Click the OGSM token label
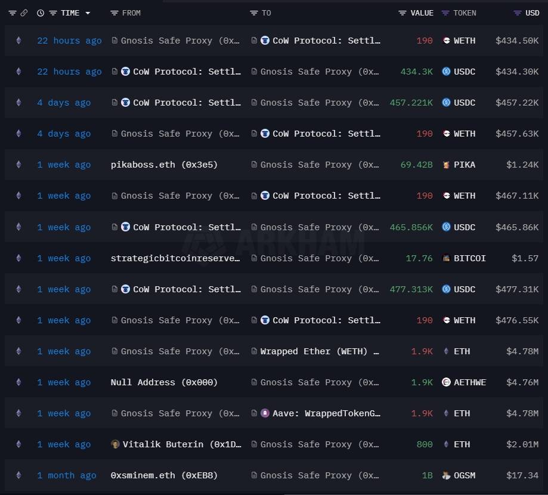The image size is (548, 495). pos(465,475)
